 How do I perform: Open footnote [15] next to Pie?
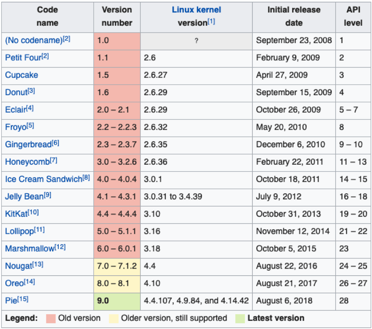23,299
